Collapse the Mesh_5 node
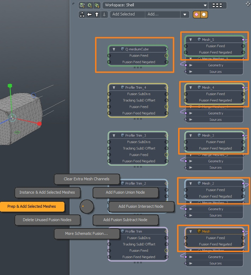The height and width of the screenshot is (275, 251). [x=190, y=40]
